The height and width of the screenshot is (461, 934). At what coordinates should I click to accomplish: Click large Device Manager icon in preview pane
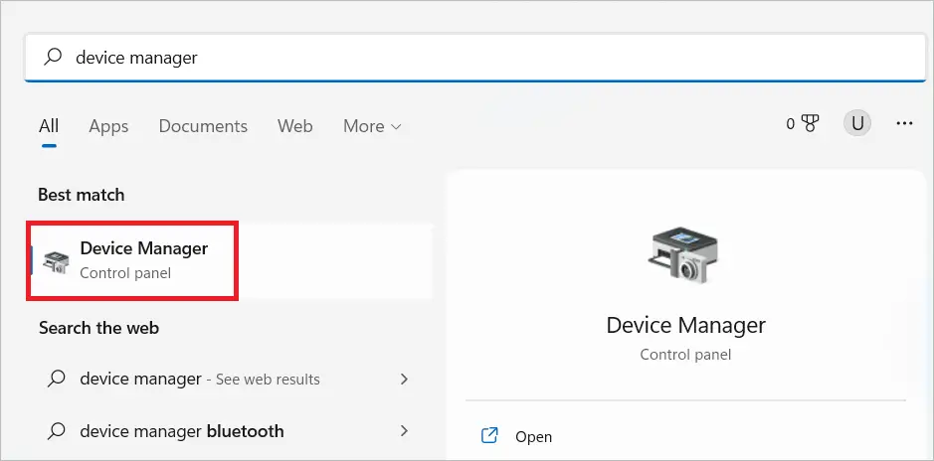[x=682, y=253]
